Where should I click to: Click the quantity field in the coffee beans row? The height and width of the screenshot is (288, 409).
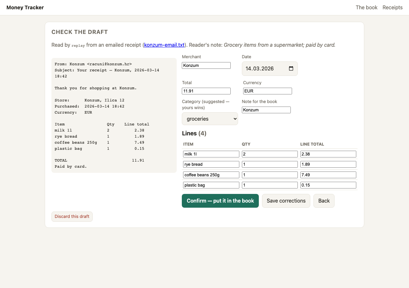pos(270,175)
